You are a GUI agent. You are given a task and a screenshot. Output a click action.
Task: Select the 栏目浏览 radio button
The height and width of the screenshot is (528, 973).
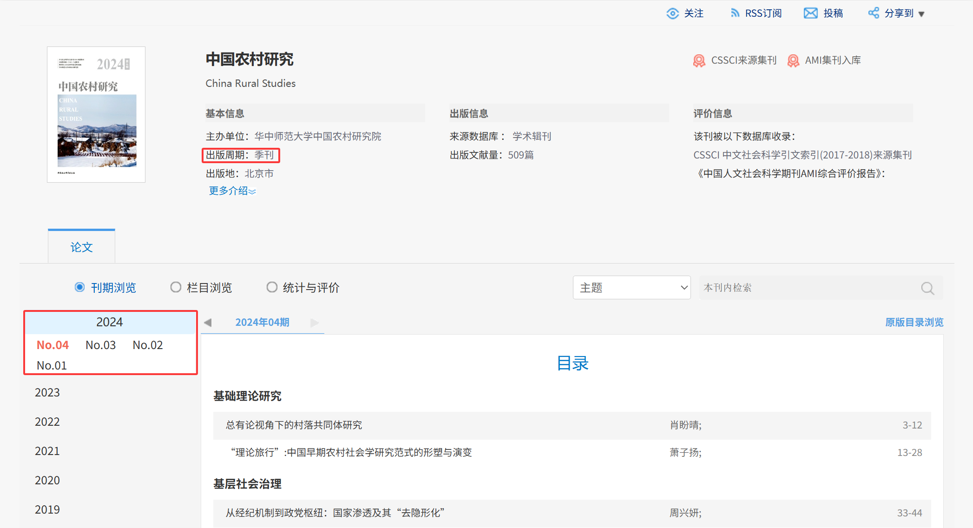tap(176, 288)
